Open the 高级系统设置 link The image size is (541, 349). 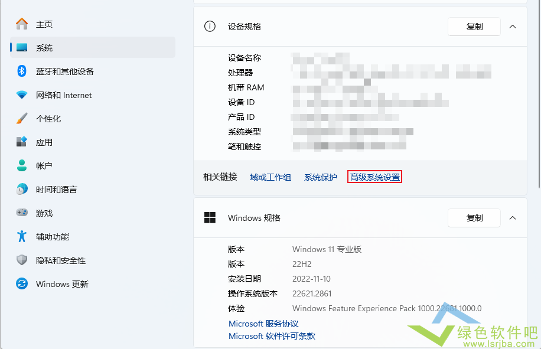(374, 177)
